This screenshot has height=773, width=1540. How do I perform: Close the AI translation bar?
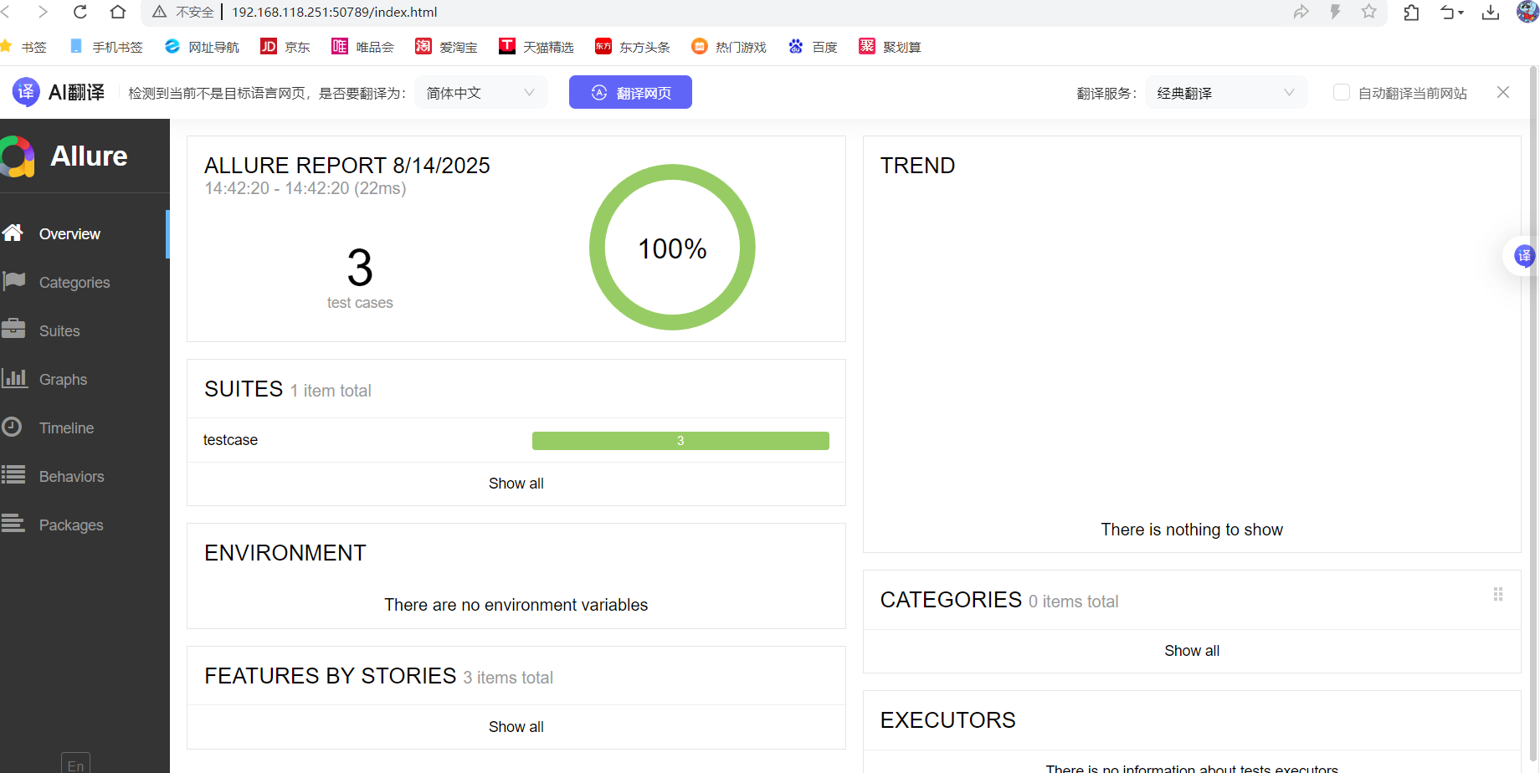click(x=1503, y=92)
